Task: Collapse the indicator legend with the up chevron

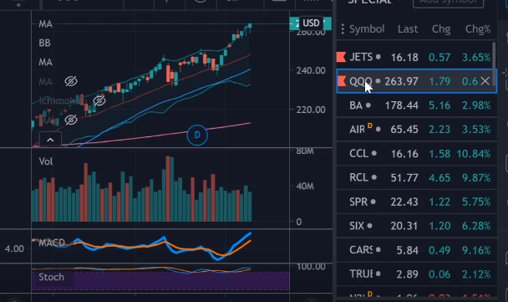Action: point(50,140)
